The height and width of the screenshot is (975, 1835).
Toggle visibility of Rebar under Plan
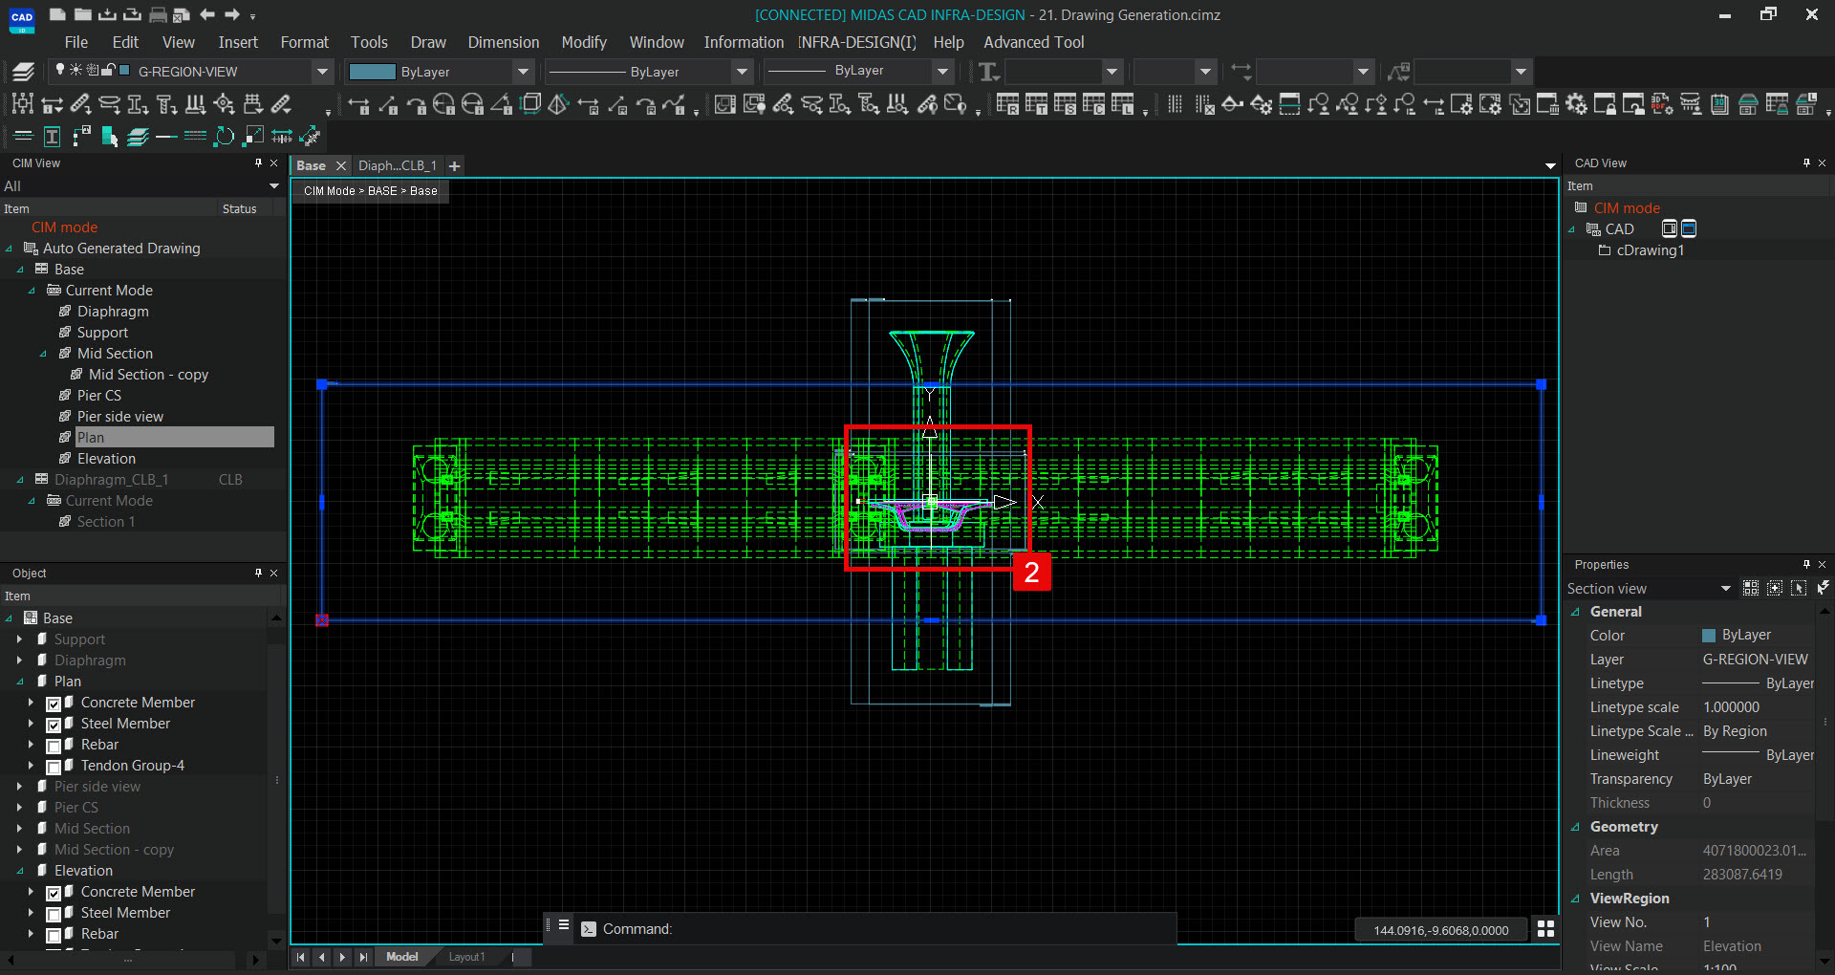(54, 744)
